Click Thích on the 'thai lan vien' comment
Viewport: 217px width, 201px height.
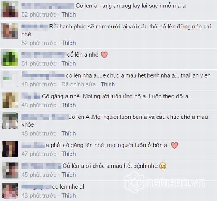click(108, 84)
